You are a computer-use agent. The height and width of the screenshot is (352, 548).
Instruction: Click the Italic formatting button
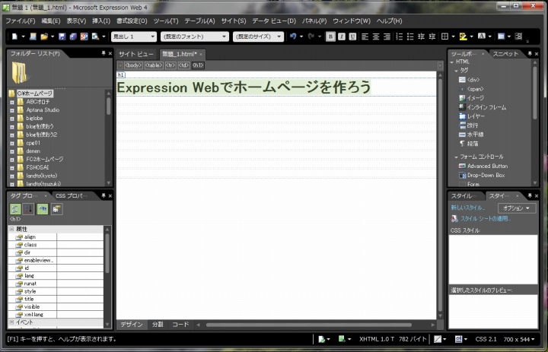point(340,36)
